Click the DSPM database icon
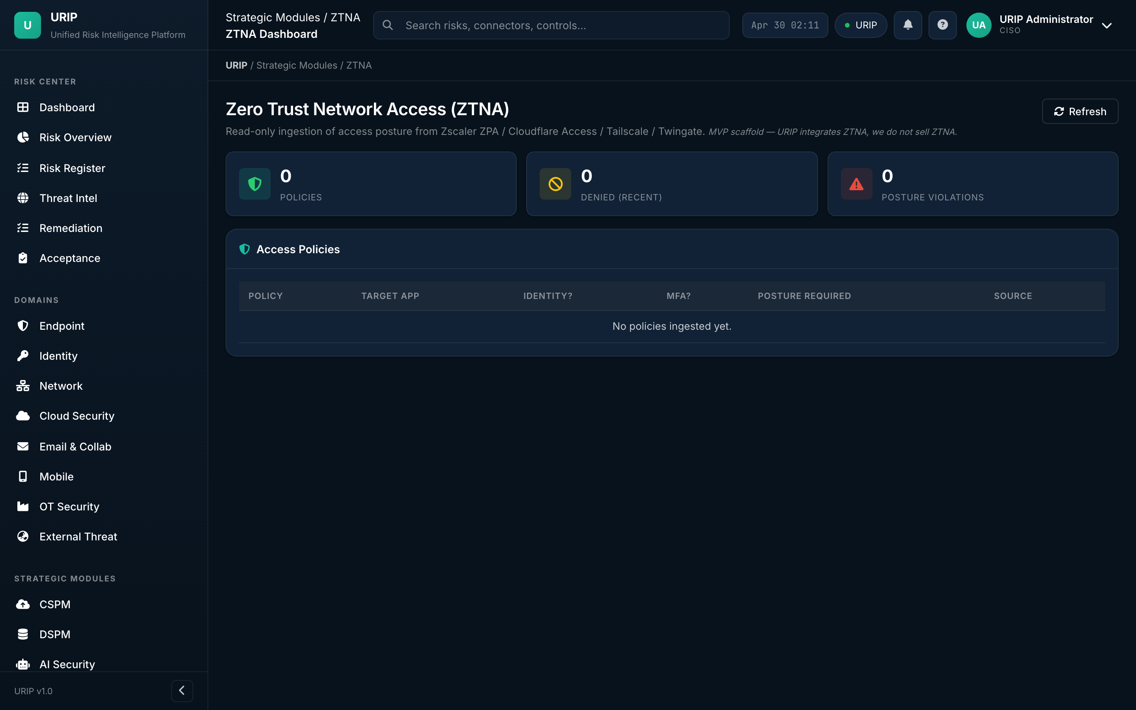1136x710 pixels. click(22, 634)
